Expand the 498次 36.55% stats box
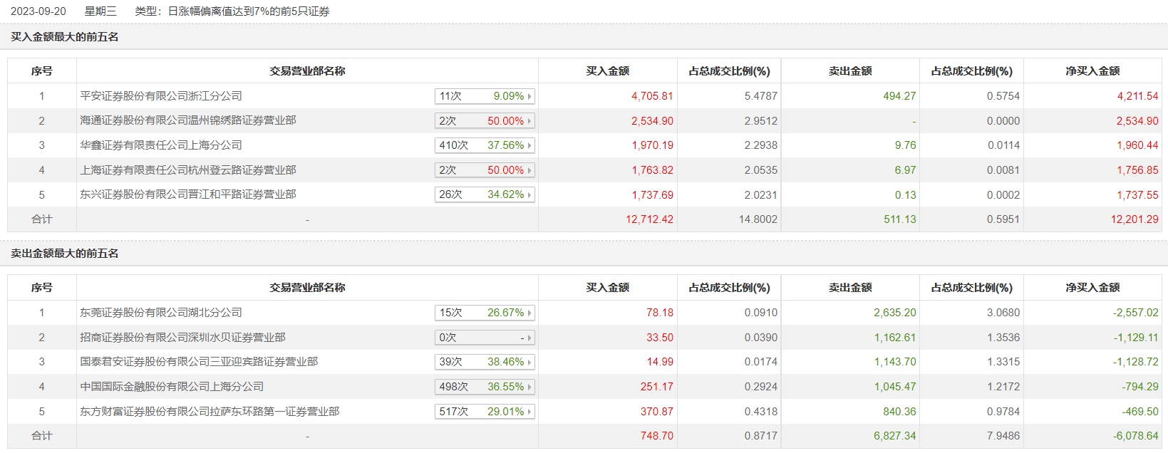This screenshot has width=1168, height=453. 485,387
